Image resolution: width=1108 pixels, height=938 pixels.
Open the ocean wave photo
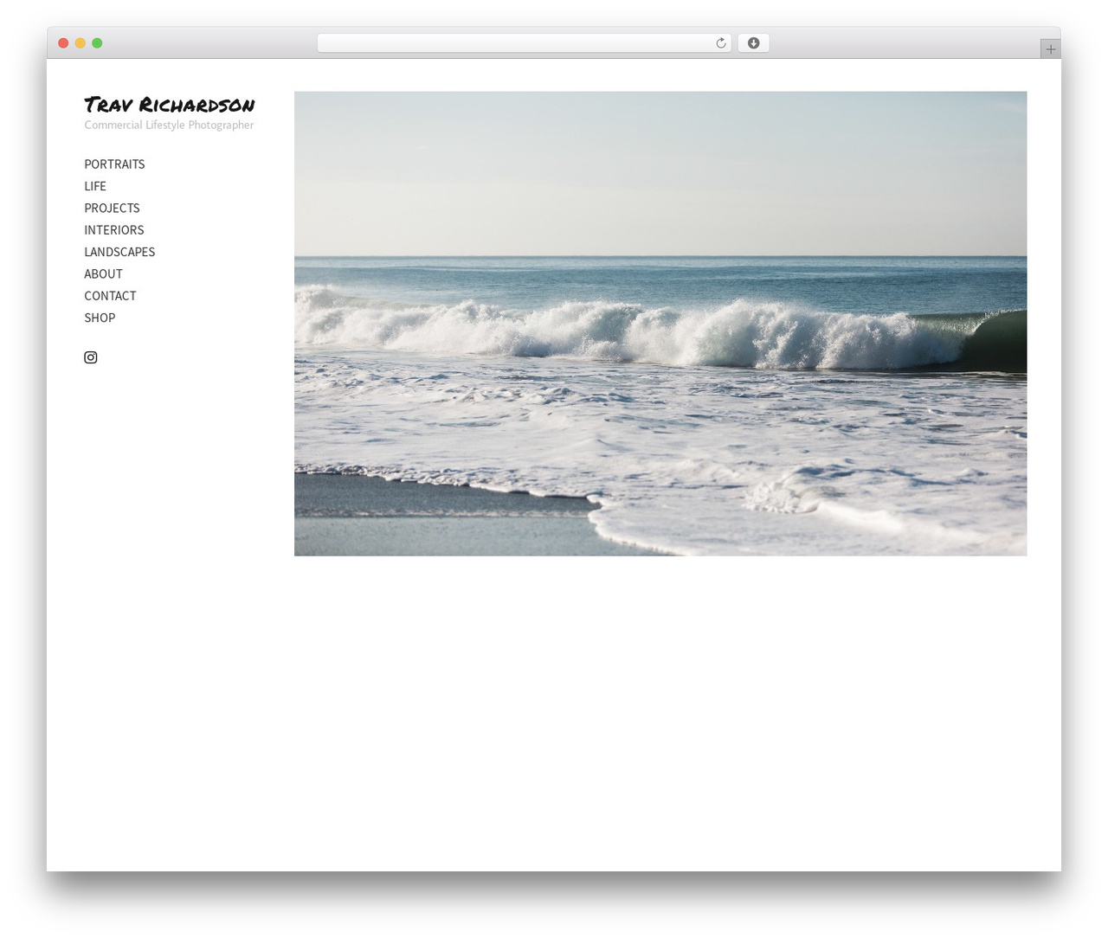tap(660, 324)
